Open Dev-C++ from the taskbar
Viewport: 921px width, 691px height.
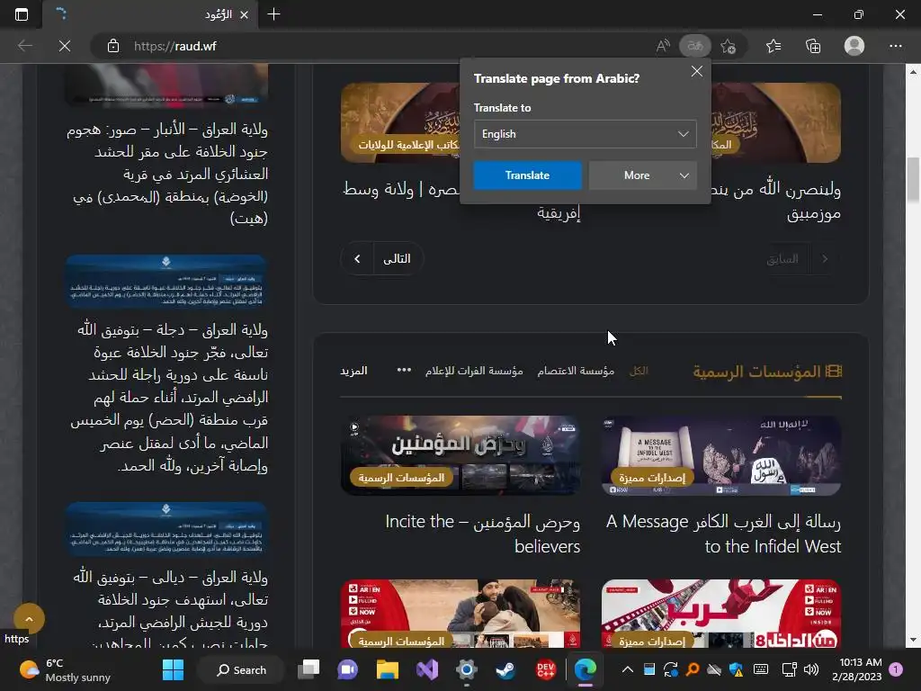pyautogui.click(x=546, y=669)
